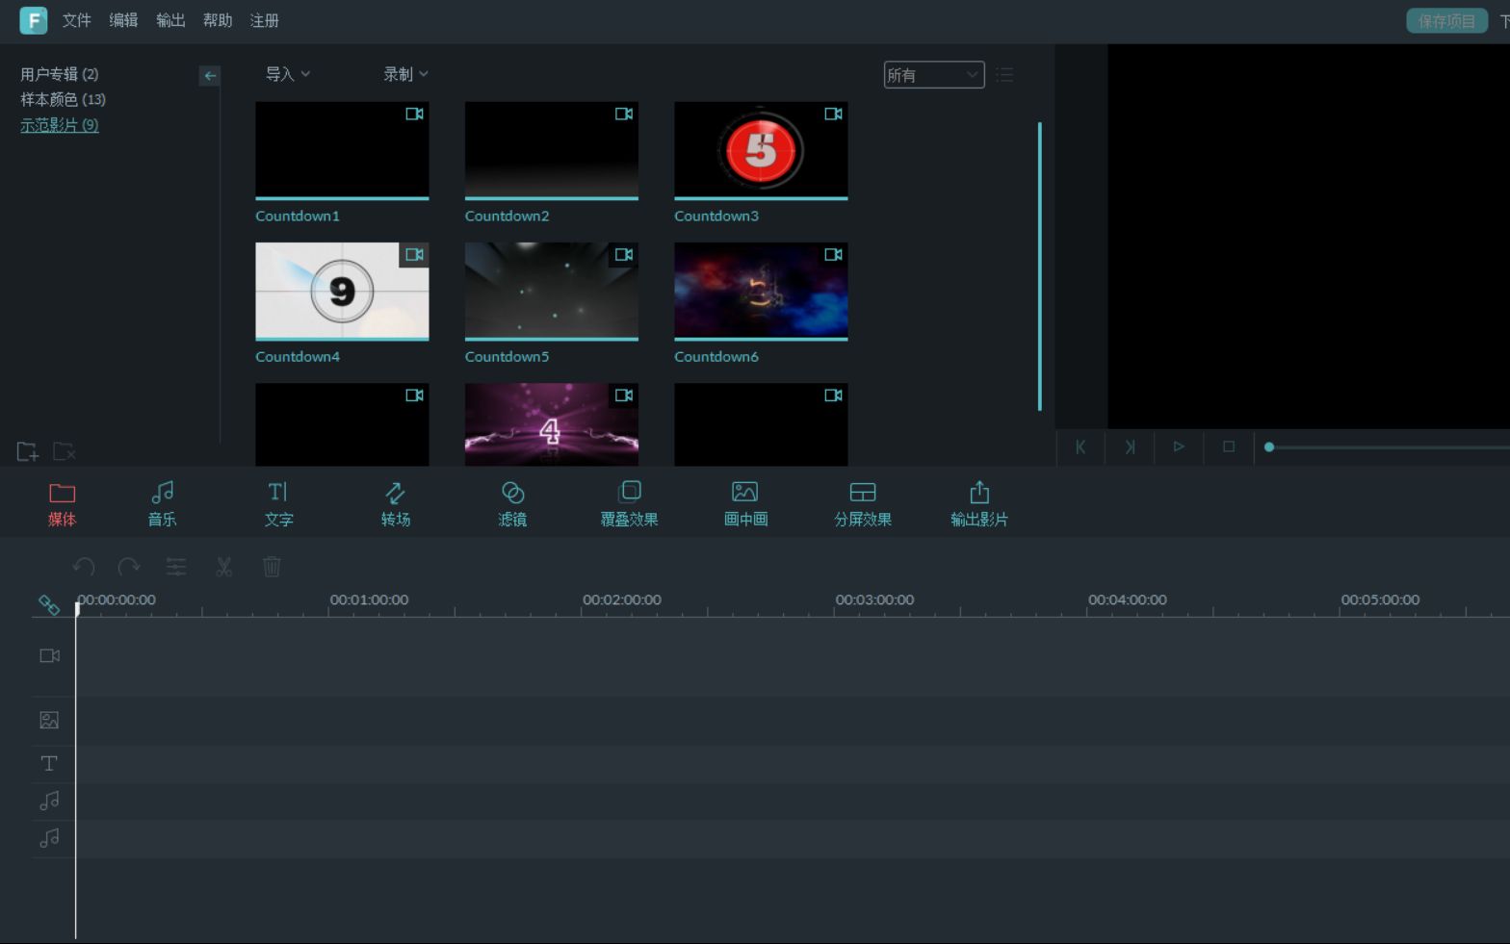Open the 覆叠效果 overlay effects panel
This screenshot has height=944, width=1510.
tap(629, 504)
